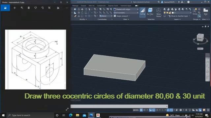Switch to the Express Tools ribbon tab

point(113,6)
